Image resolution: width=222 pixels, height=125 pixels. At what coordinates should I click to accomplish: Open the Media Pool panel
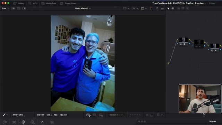(x=49, y=3)
